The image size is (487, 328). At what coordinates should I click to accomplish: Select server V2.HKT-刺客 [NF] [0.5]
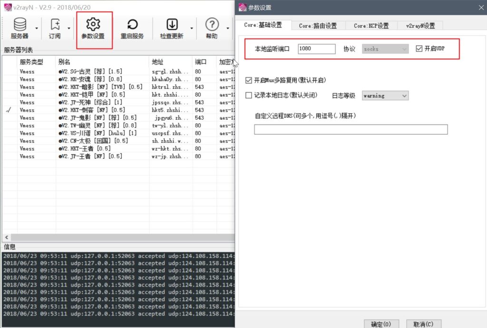pyautogui.click(x=92, y=110)
